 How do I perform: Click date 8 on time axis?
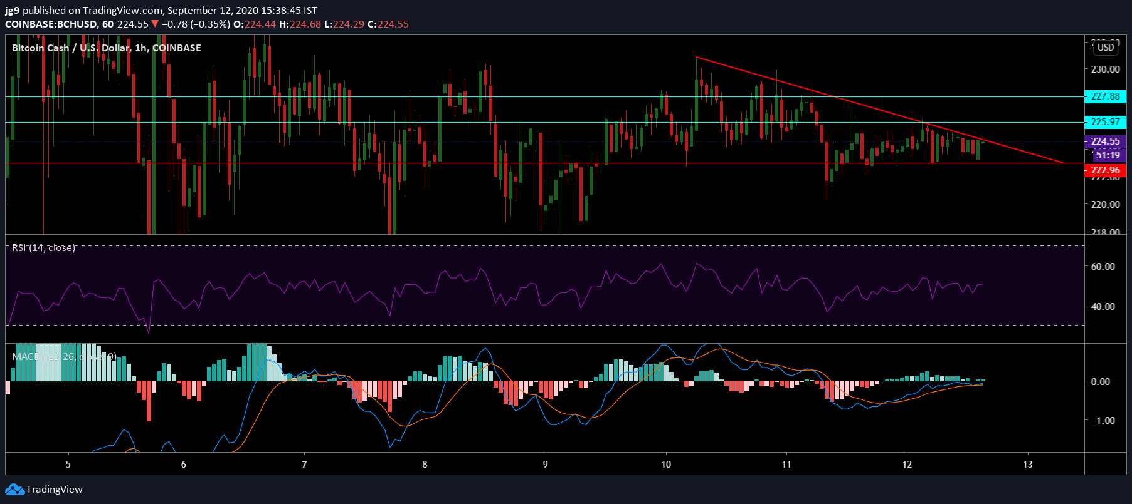[x=425, y=465]
